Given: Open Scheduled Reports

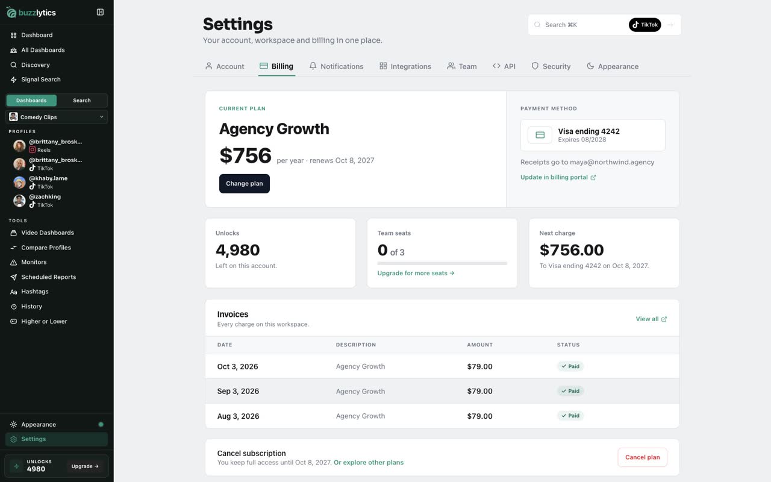Looking at the screenshot, I should (x=57, y=277).
